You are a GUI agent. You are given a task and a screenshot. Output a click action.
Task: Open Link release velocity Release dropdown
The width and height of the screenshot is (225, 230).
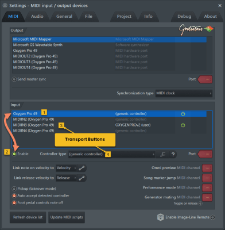coord(66,178)
